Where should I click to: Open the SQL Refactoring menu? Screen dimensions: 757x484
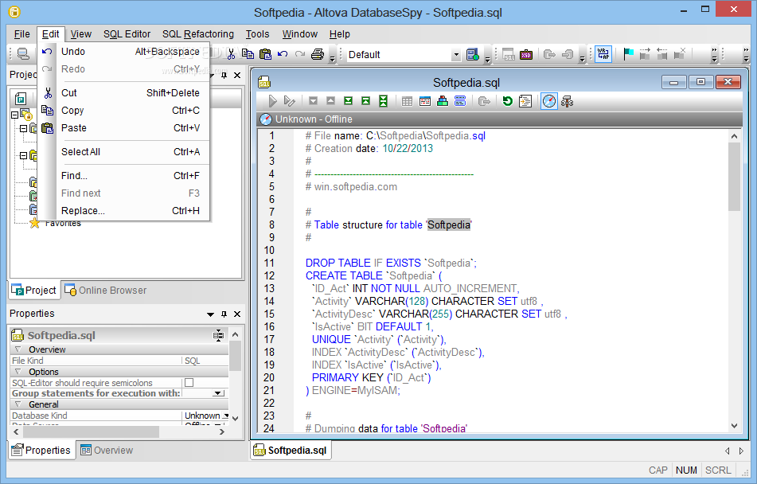[198, 33]
